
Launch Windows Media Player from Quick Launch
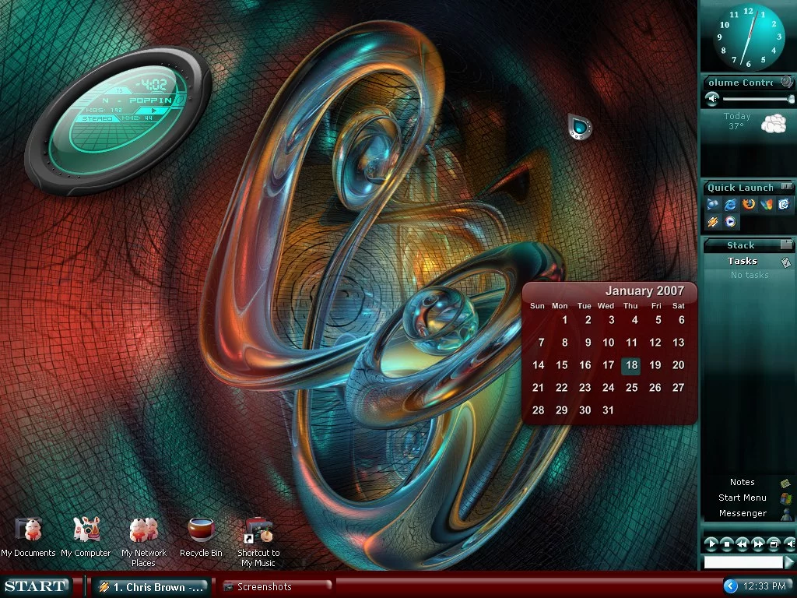tap(731, 222)
